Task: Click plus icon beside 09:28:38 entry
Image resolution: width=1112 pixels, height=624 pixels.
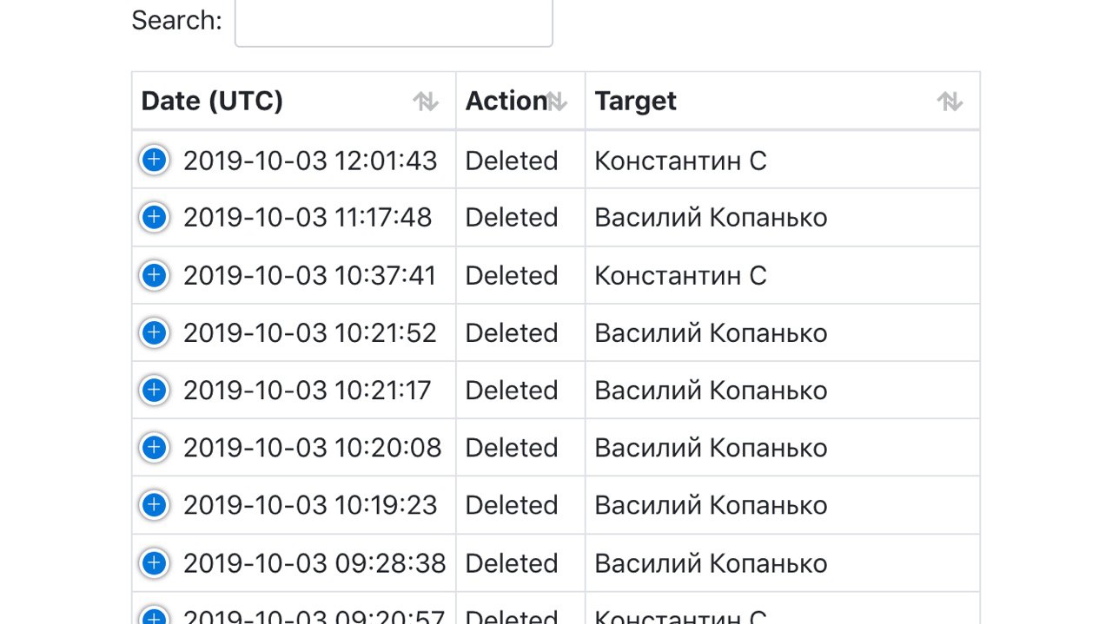Action: pos(154,562)
